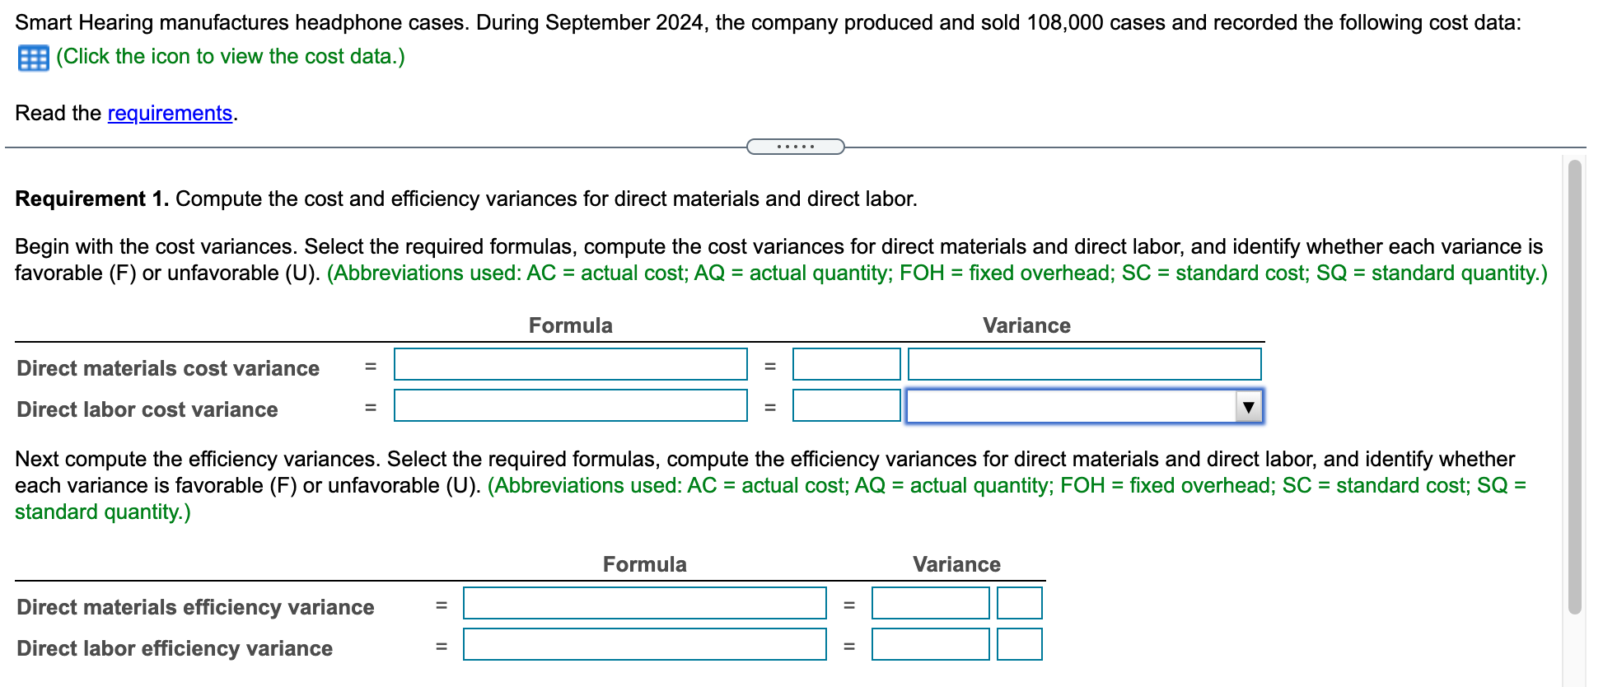Open the requirements link
The image size is (1603, 687).
[x=169, y=113]
